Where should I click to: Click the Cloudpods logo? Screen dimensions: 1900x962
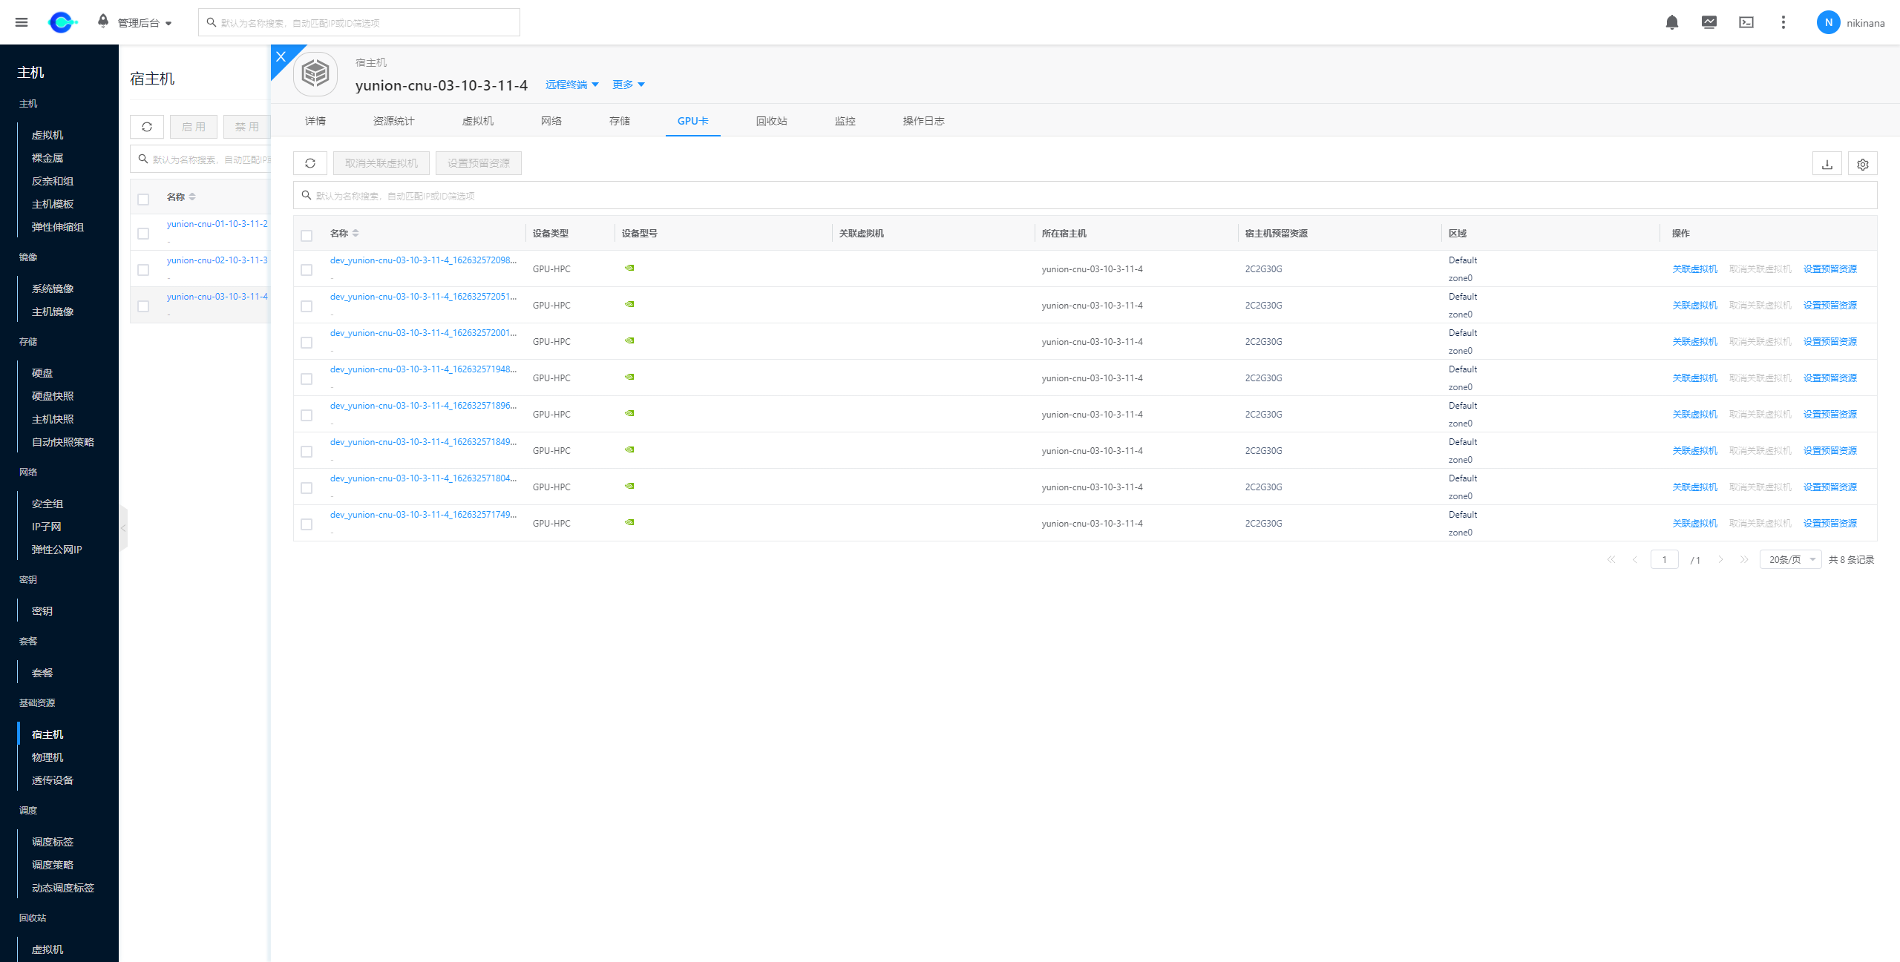pos(62,22)
